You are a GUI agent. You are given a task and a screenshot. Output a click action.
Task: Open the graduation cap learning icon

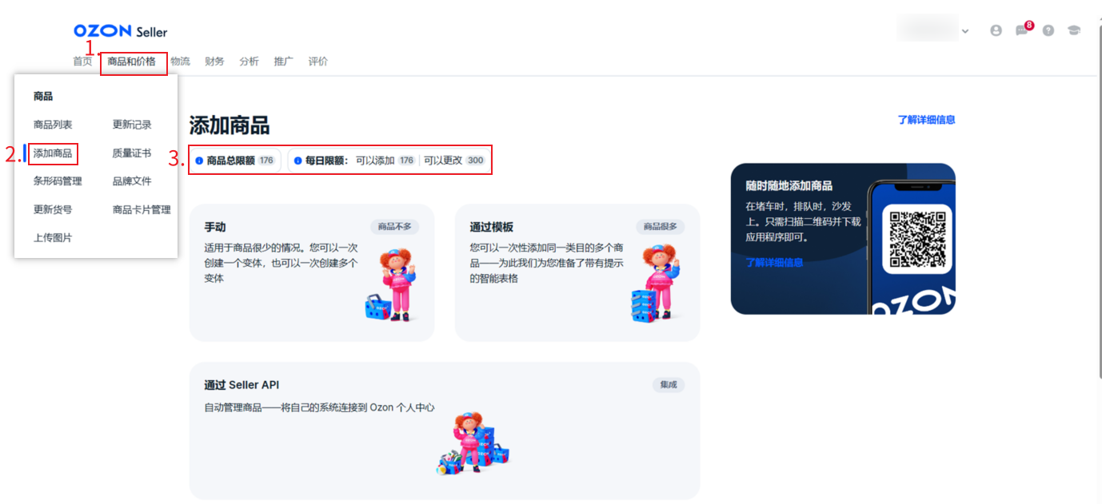(1074, 30)
